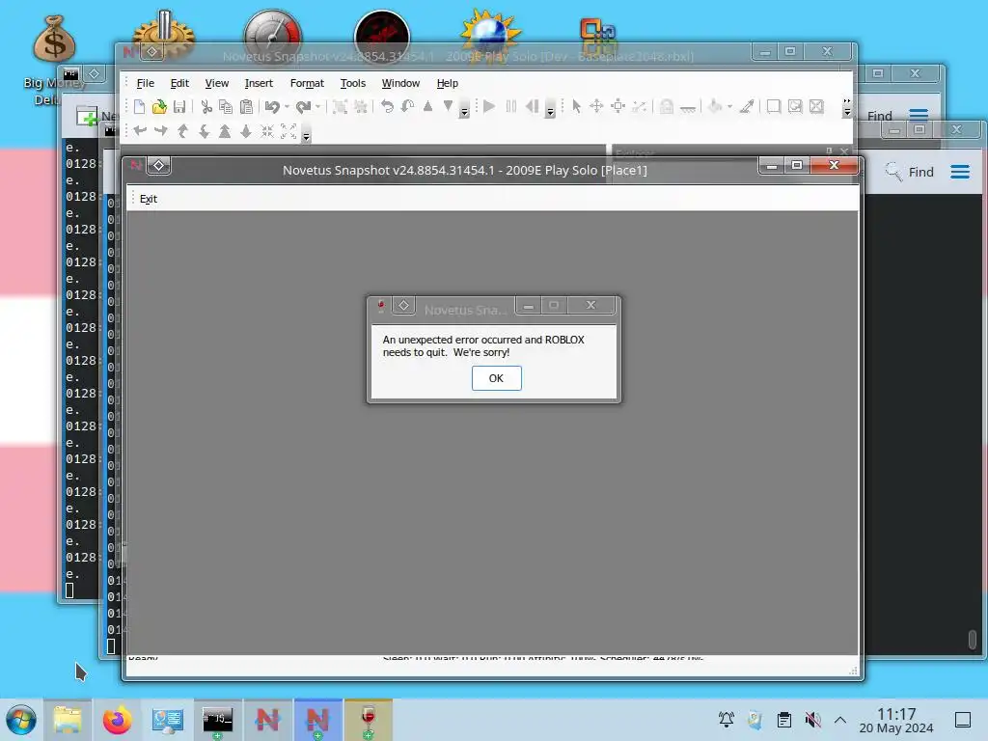
Task: Click the Save floppy disk icon
Action: (x=179, y=106)
